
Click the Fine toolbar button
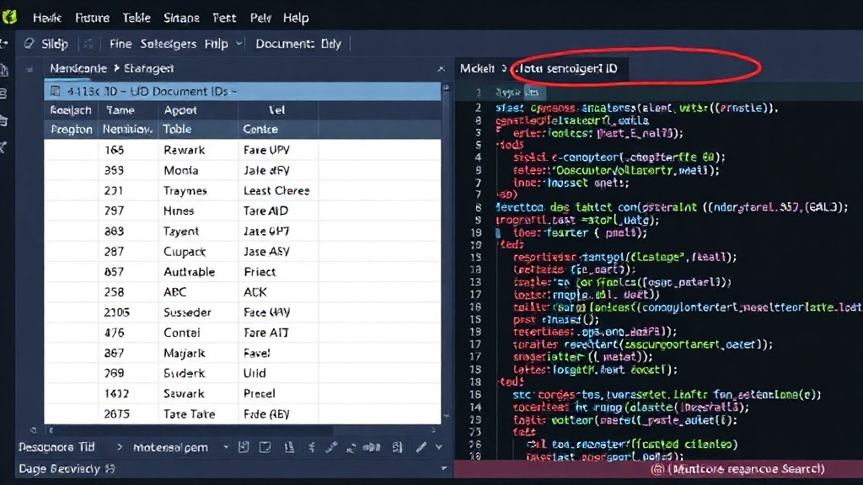pos(121,44)
